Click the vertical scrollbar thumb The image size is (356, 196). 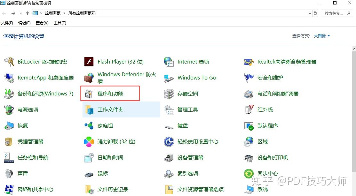pos(354,111)
